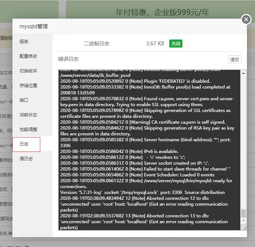Clear the error log with 清空

point(234,59)
